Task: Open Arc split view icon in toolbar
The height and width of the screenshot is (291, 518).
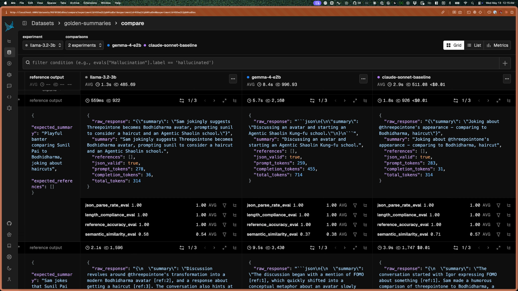Action: (512, 12)
